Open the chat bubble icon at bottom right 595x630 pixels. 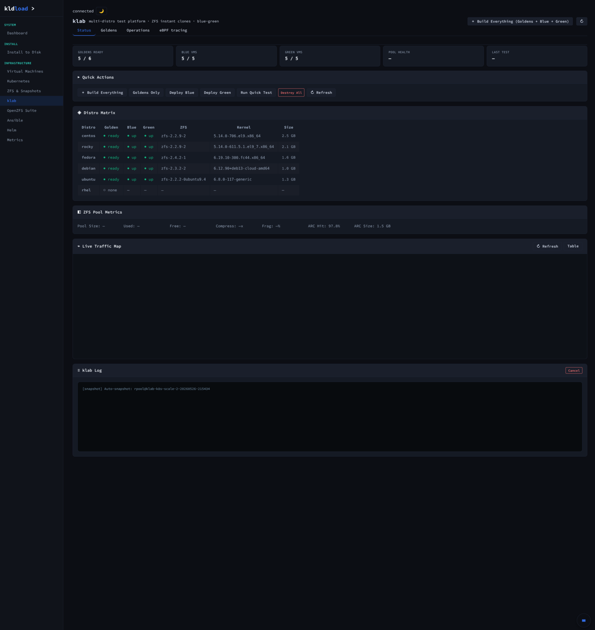coord(584,620)
